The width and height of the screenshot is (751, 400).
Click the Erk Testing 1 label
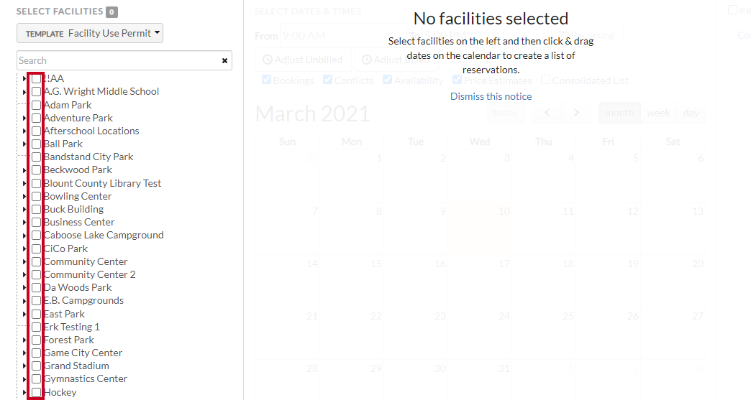pyautogui.click(x=72, y=327)
